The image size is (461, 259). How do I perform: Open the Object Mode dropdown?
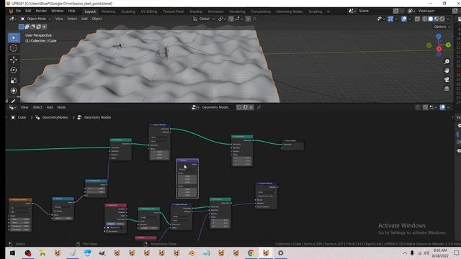35,19
